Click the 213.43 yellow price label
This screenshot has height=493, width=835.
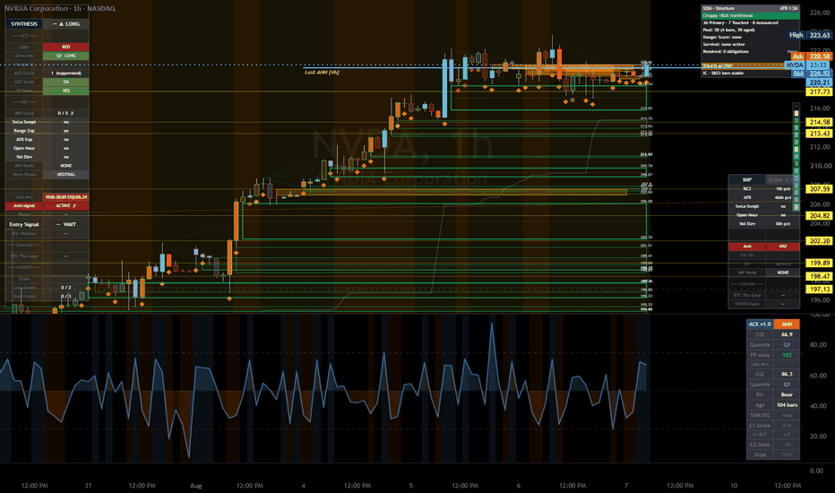(x=820, y=134)
